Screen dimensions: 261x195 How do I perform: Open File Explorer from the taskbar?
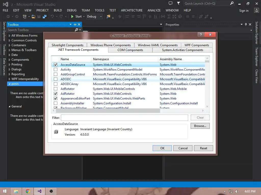16,191
